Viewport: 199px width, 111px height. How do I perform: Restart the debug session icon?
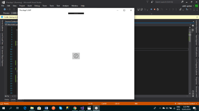158,9
